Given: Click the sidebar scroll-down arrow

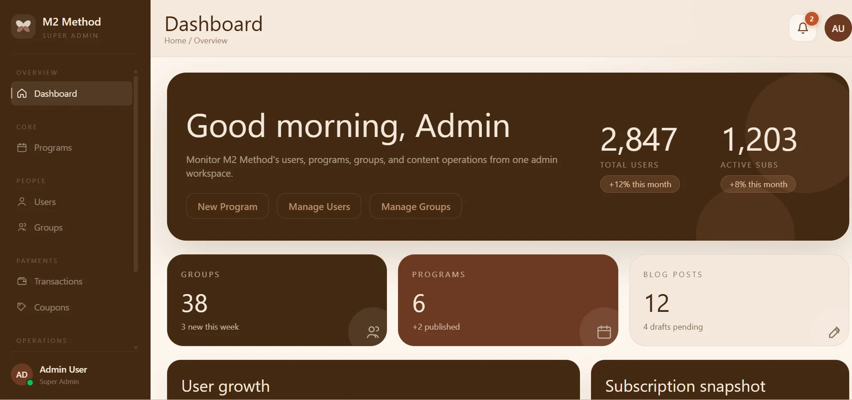Looking at the screenshot, I should click(x=136, y=347).
